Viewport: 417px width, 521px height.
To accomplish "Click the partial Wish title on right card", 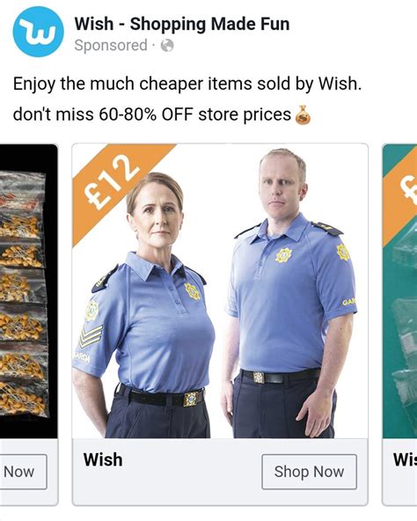I will [x=405, y=460].
